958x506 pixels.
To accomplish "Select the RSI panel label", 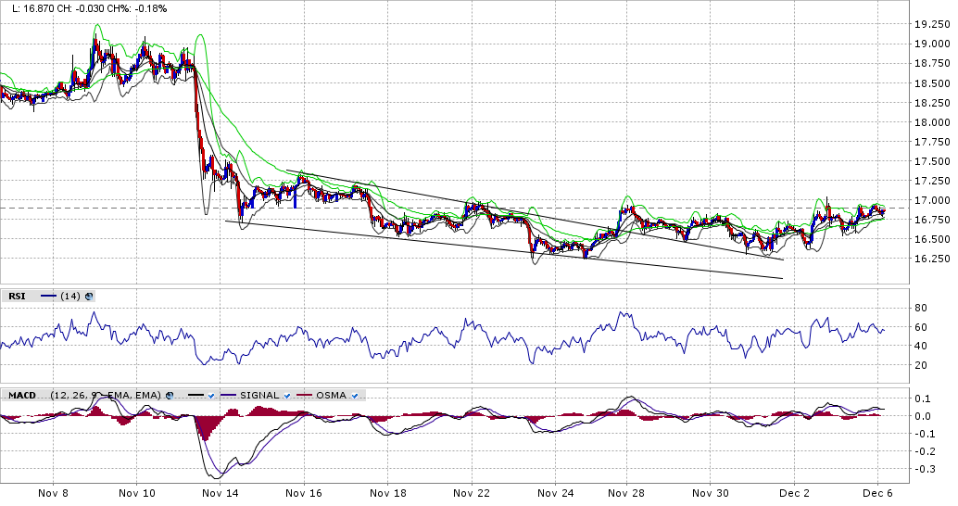I will click(x=16, y=297).
